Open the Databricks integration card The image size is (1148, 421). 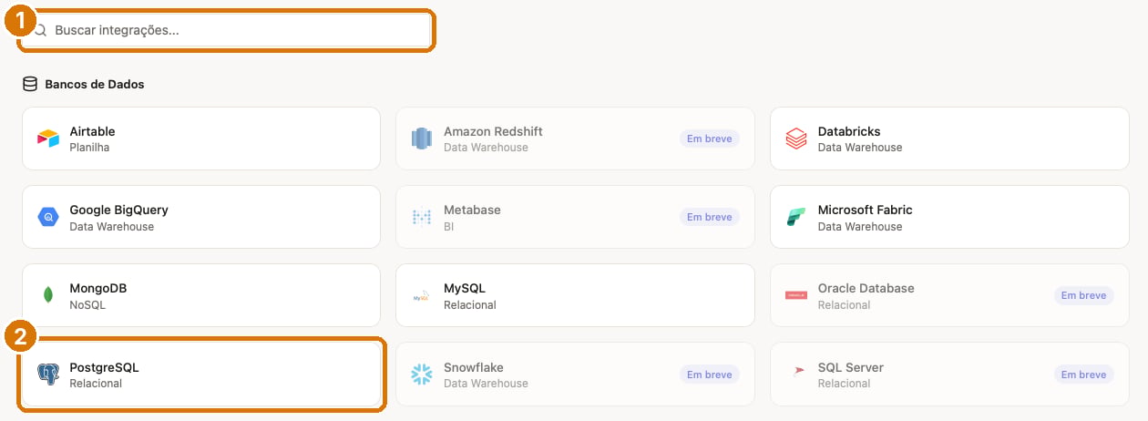[x=949, y=139]
